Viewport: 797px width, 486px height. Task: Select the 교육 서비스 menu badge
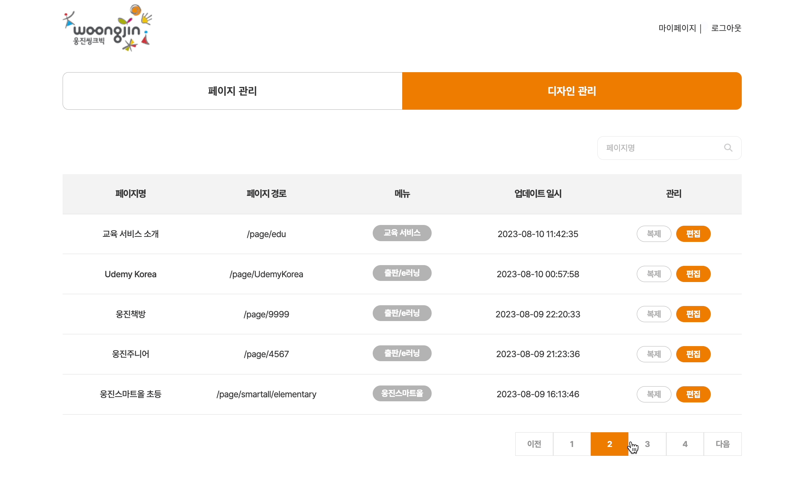pos(402,233)
